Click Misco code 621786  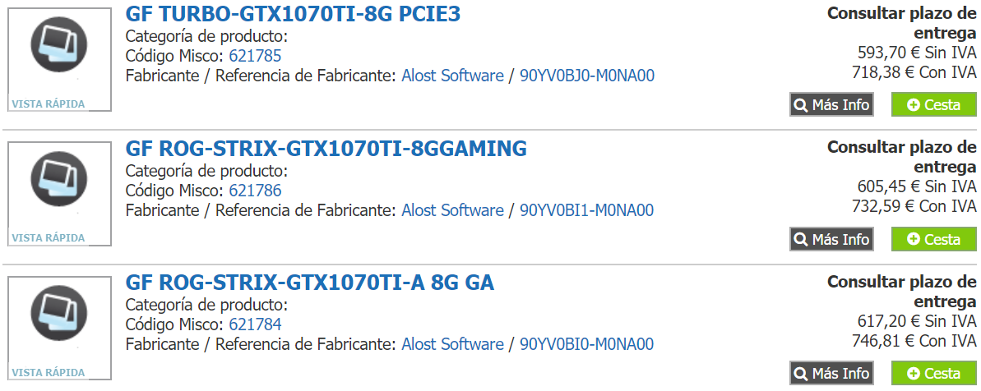[255, 191]
